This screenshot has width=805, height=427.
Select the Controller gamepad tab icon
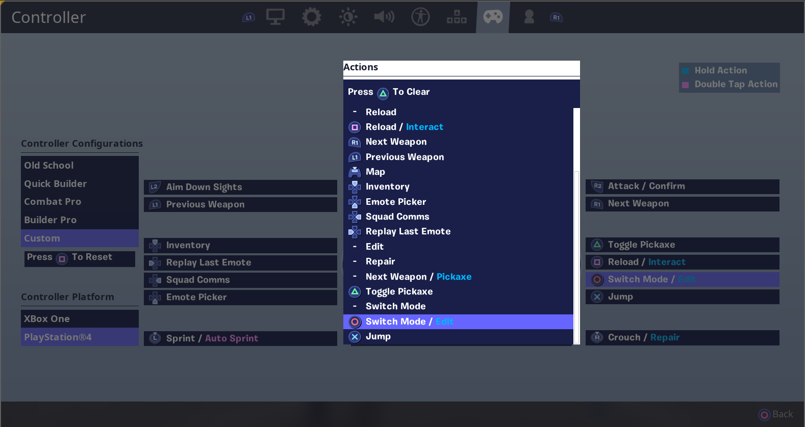pos(493,17)
